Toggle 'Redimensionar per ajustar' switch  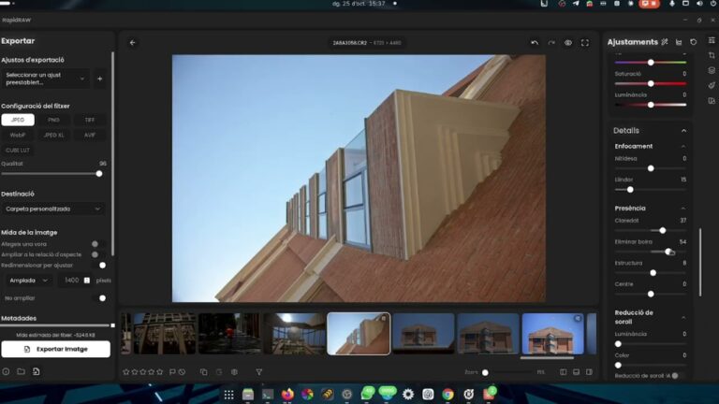pos(98,266)
